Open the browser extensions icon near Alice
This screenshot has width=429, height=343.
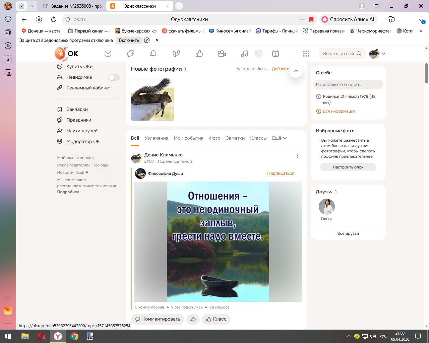391,19
